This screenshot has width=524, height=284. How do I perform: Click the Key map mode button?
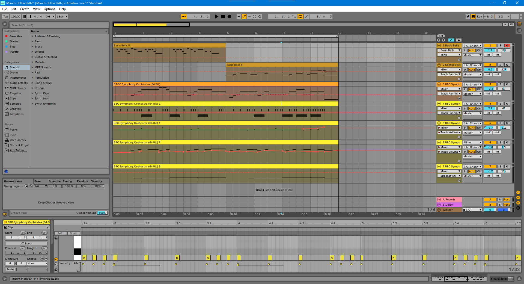pyautogui.click(x=480, y=17)
